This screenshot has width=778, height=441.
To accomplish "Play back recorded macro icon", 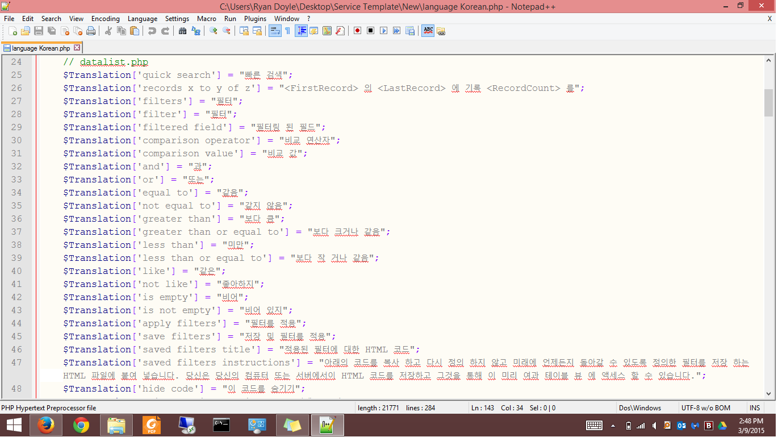I will (383, 31).
